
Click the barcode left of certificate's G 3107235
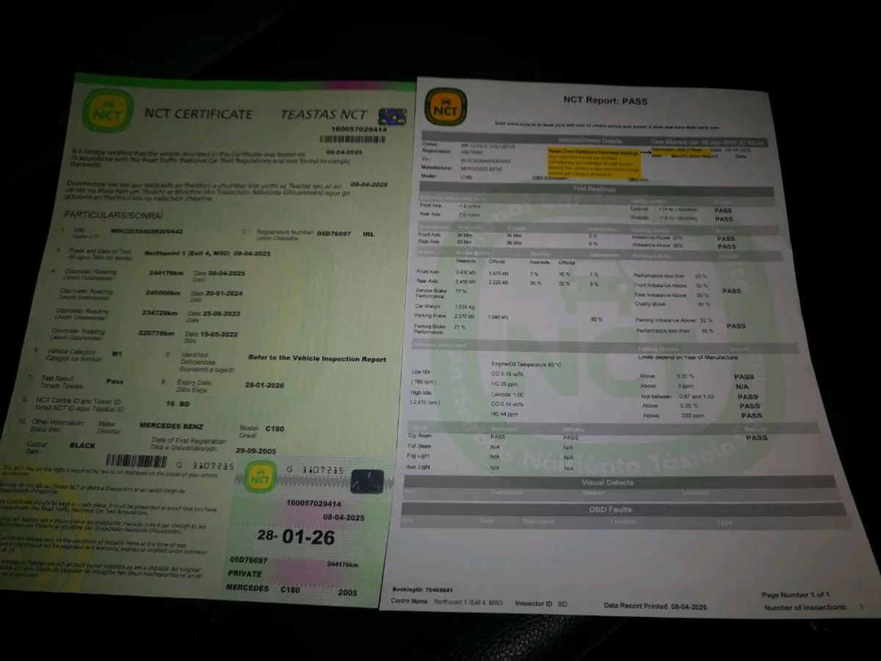point(137,461)
